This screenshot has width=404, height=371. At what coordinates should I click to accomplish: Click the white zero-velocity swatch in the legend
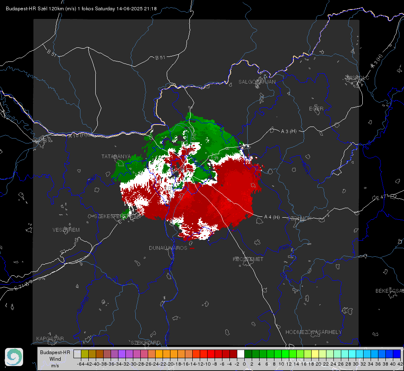[x=241, y=354]
